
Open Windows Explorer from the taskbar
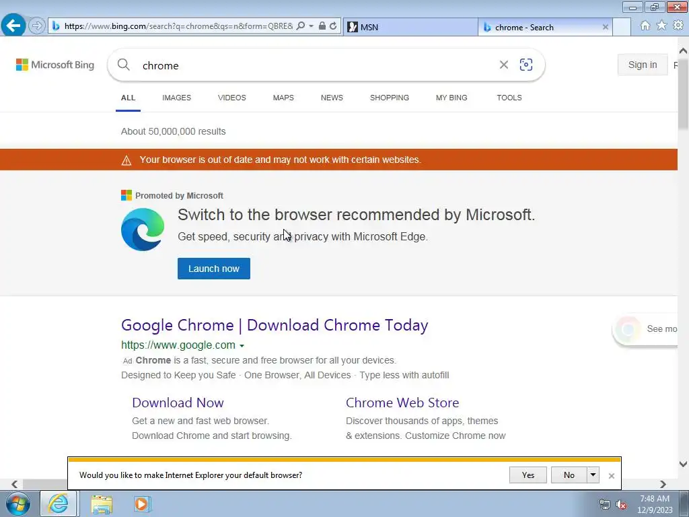pyautogui.click(x=102, y=505)
